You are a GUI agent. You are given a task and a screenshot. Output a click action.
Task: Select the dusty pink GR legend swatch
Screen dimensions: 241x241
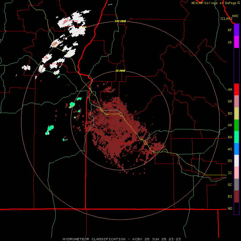pyautogui.click(x=236, y=101)
